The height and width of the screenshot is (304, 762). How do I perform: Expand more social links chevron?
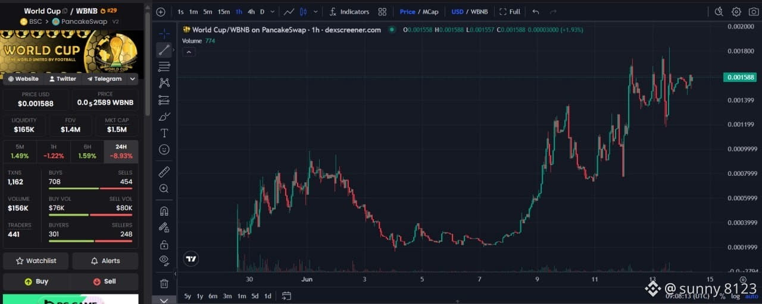coord(132,78)
